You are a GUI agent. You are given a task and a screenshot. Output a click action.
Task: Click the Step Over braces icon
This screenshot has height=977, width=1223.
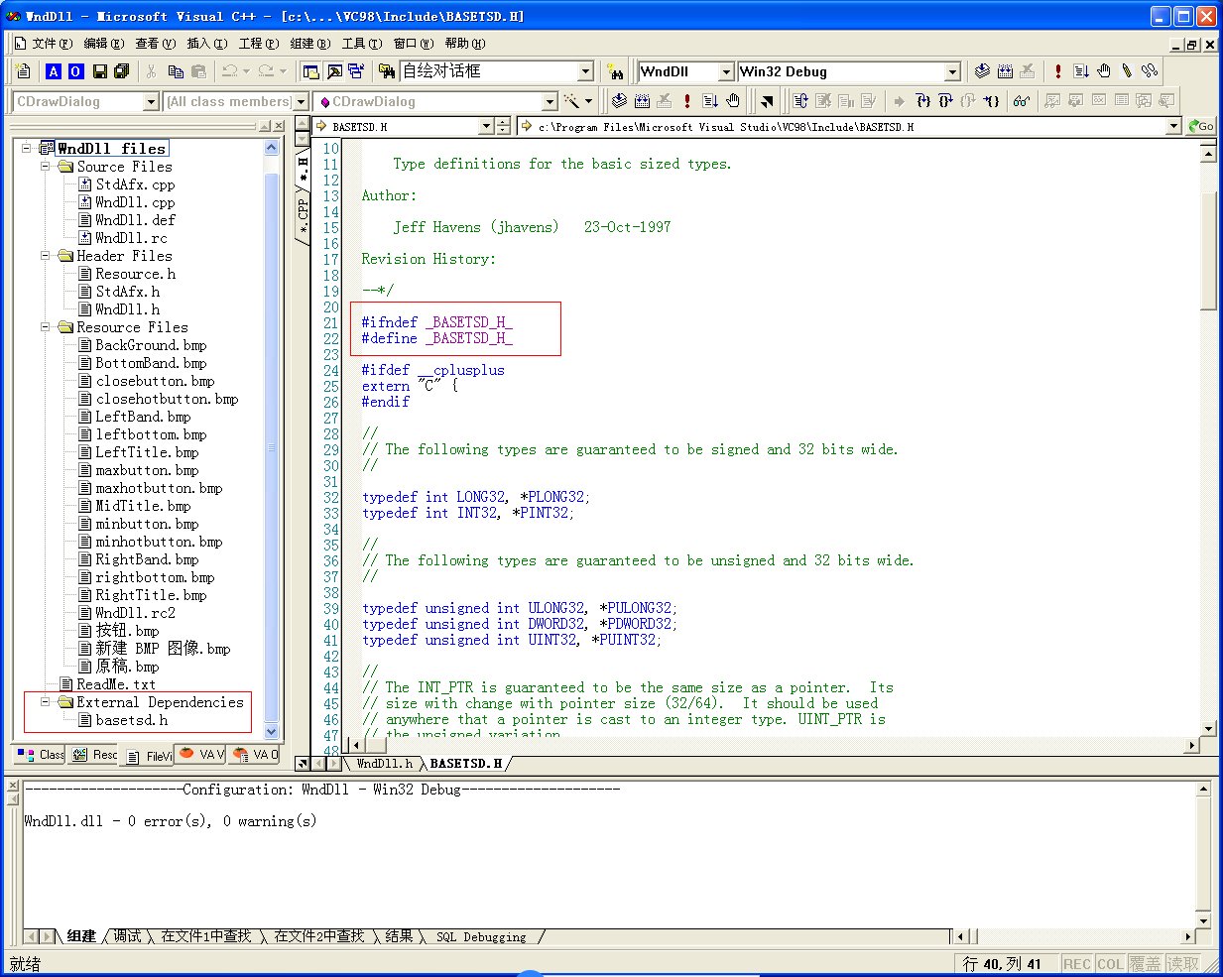coord(945,101)
